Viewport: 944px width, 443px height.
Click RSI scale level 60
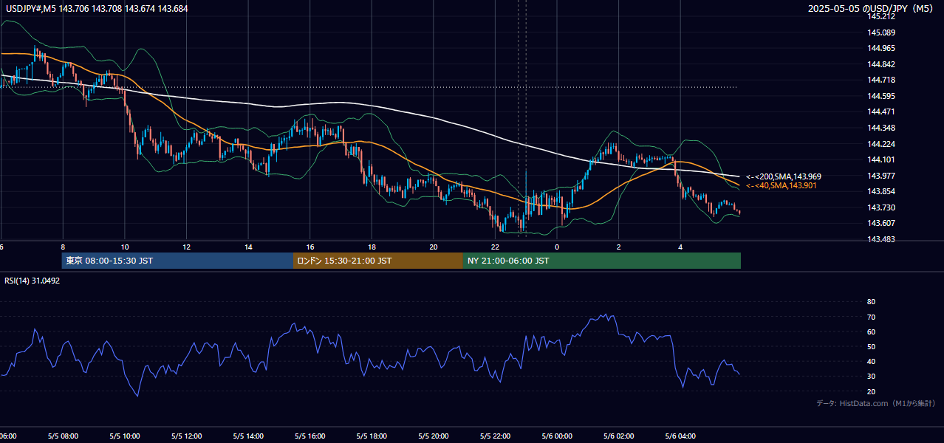[871, 332]
